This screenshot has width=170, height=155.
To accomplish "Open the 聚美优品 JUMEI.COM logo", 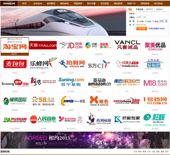I will (155, 46).
